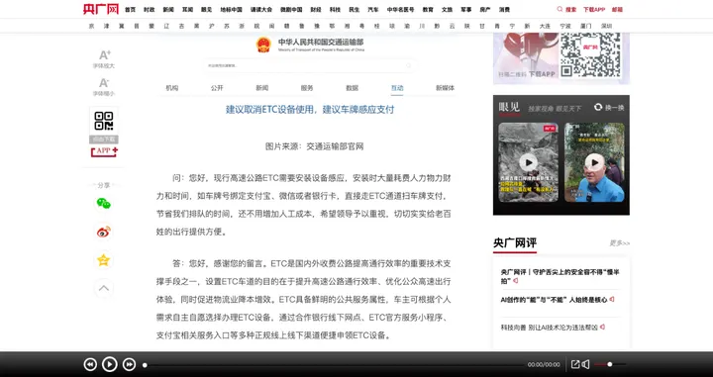Viewport: 713px width, 377px height.
Task: Click the large QR code image at top right
Action: coord(590,54)
